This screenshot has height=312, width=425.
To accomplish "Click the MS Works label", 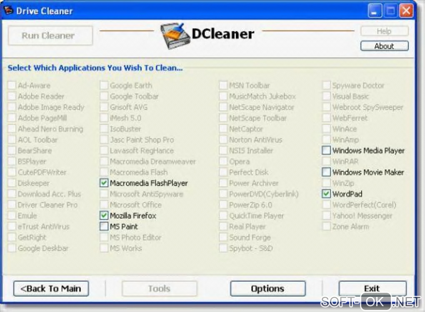I will pos(126,248).
